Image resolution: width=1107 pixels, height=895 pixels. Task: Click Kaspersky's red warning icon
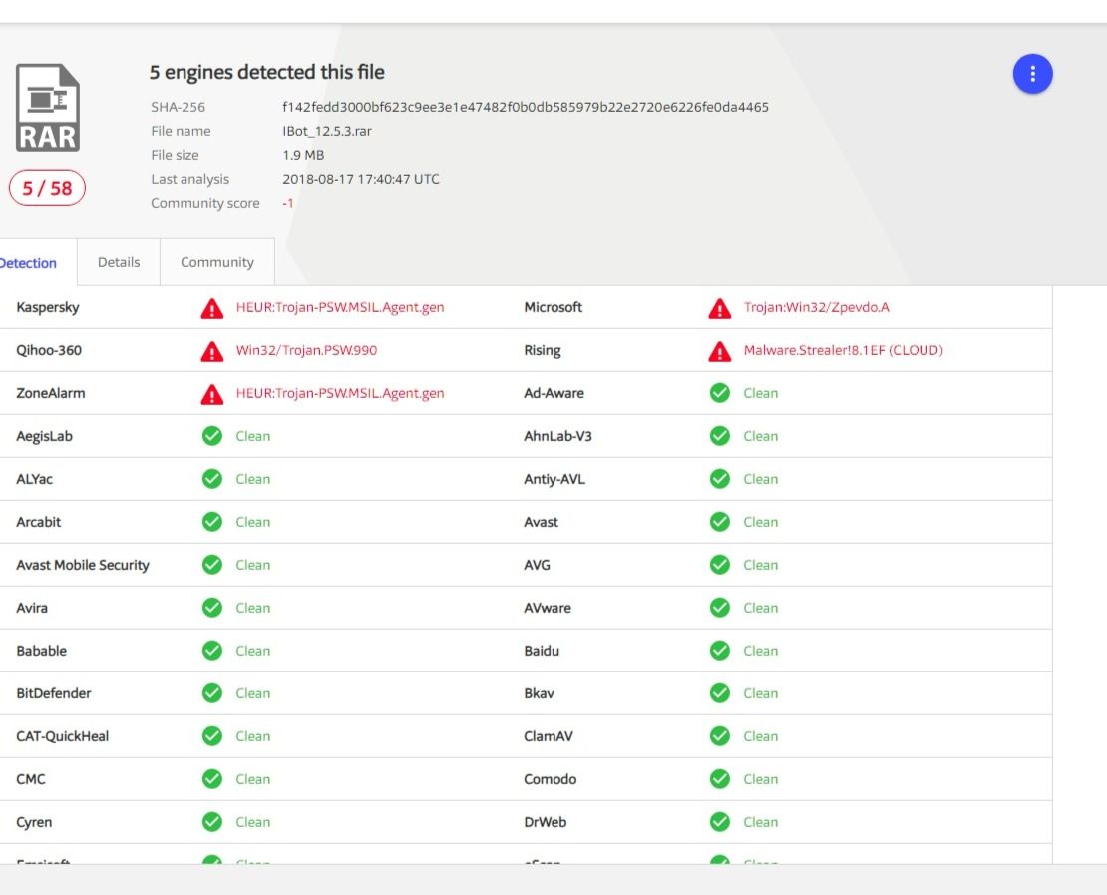(x=211, y=308)
